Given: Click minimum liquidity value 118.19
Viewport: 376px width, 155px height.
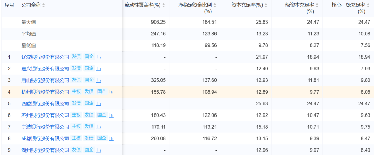Looking at the screenshot, I should click(158, 45).
